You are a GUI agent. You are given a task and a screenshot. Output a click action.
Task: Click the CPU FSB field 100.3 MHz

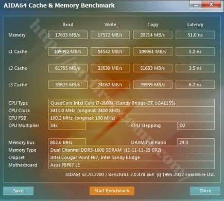click(x=131, y=118)
